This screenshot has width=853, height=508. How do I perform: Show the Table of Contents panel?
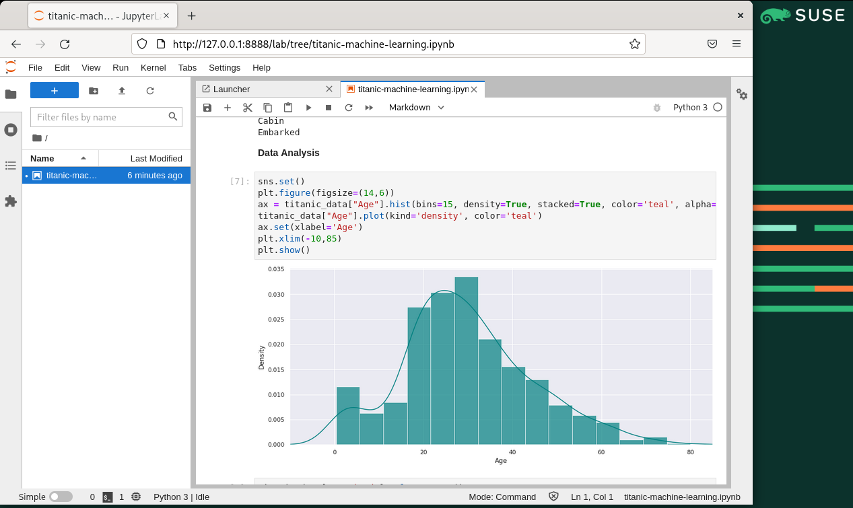tap(11, 166)
